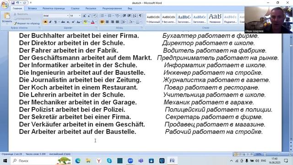Center the paragraph text
The width and height of the screenshot is (293, 165).
[x=107, y=22]
